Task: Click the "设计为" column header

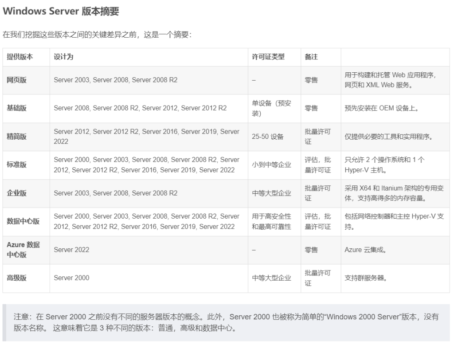Action: pyautogui.click(x=63, y=57)
